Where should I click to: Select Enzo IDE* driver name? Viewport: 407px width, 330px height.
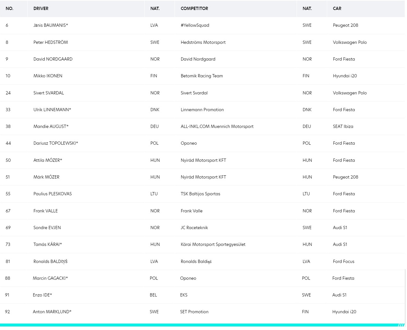(x=42, y=295)
